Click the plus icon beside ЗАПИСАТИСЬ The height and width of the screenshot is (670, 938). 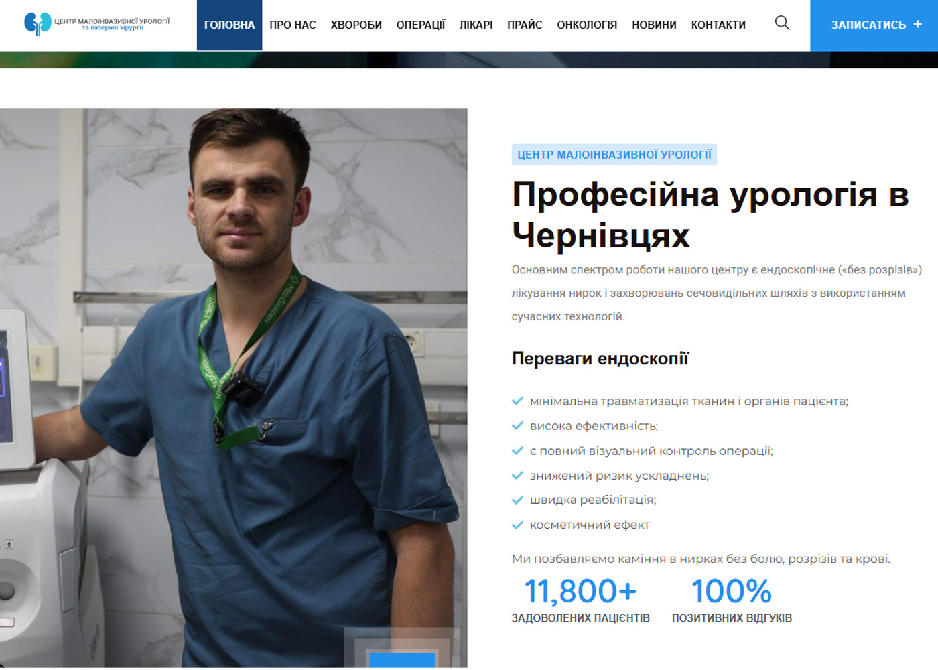(x=918, y=24)
